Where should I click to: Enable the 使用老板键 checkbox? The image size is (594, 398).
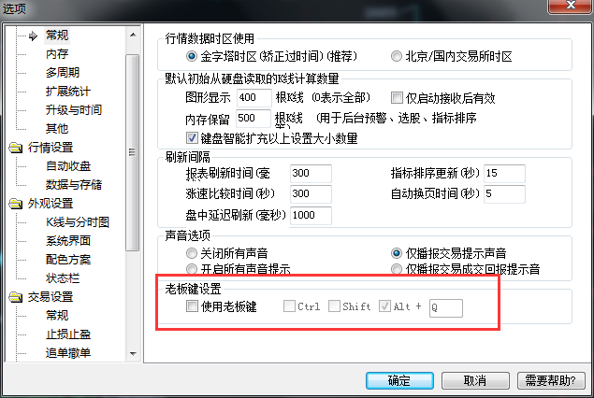coord(192,306)
